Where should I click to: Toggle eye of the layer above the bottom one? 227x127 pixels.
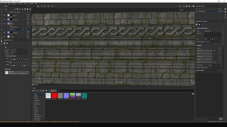click(4, 32)
